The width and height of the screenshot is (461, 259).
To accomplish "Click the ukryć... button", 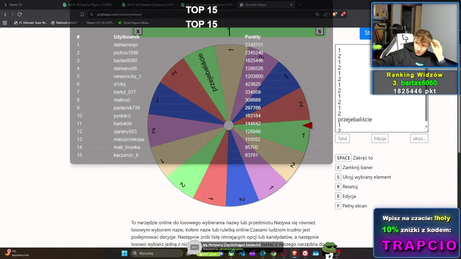I will coord(419,138).
